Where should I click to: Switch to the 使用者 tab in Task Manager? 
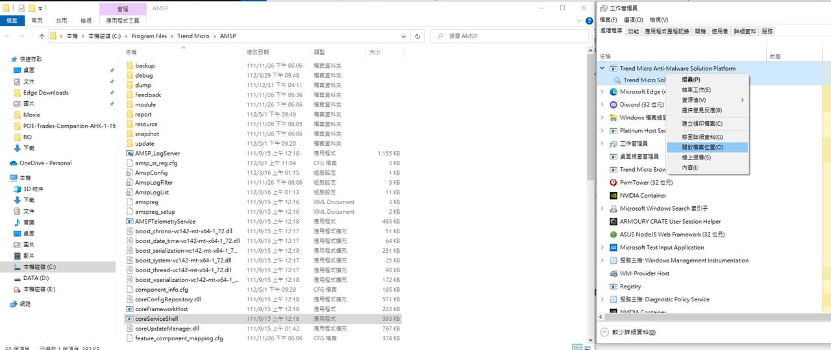[x=719, y=31]
